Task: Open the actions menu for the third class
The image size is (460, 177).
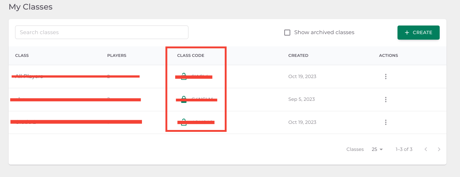Action: [x=386, y=122]
